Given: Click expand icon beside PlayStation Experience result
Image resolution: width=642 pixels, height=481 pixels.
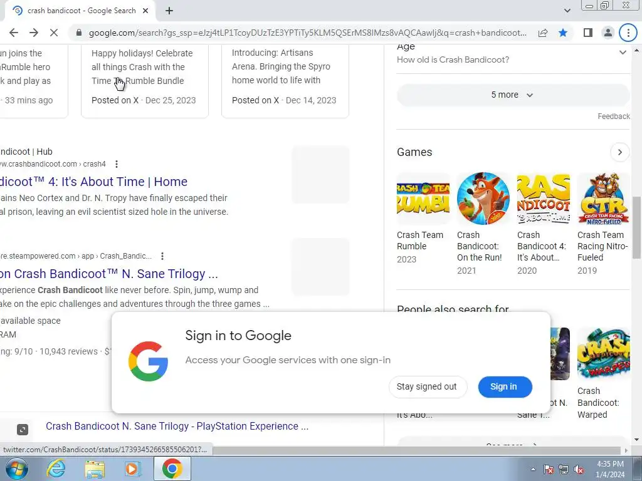Looking at the screenshot, I should point(22,429).
